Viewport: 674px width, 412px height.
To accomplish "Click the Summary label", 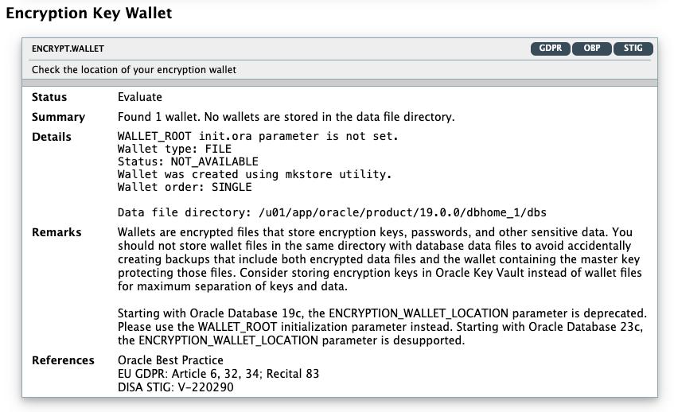I will [58, 117].
